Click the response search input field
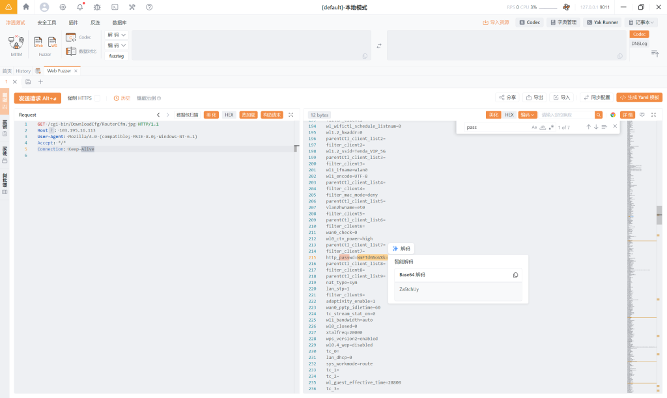The width and height of the screenshot is (667, 398). coord(565,115)
